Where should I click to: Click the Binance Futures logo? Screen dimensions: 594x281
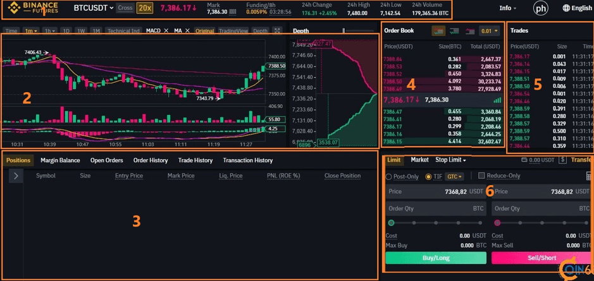(x=34, y=8)
